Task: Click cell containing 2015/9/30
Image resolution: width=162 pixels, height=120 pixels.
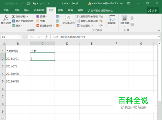Action: pyautogui.click(x=18, y=72)
